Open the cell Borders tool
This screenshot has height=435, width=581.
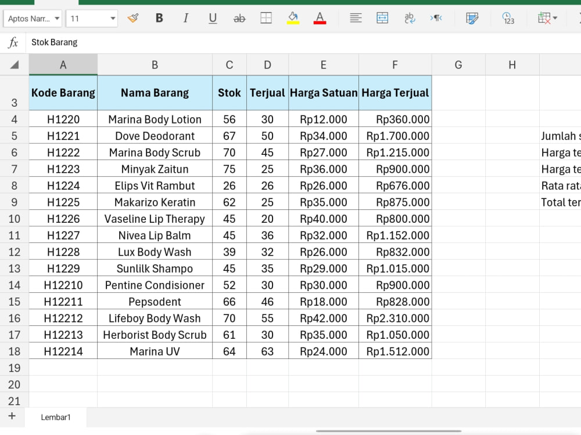[266, 18]
